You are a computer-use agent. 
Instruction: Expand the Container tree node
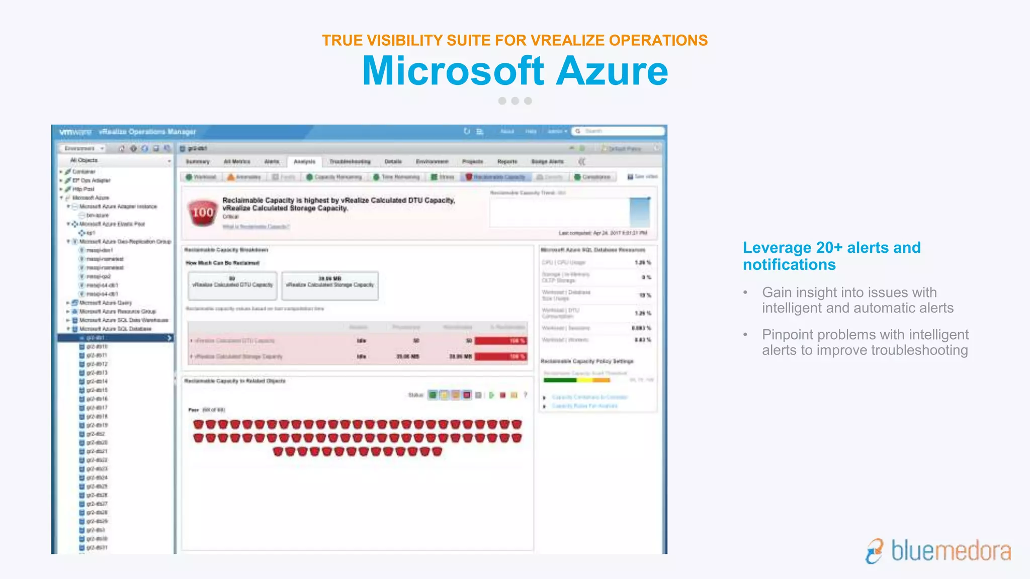61,172
